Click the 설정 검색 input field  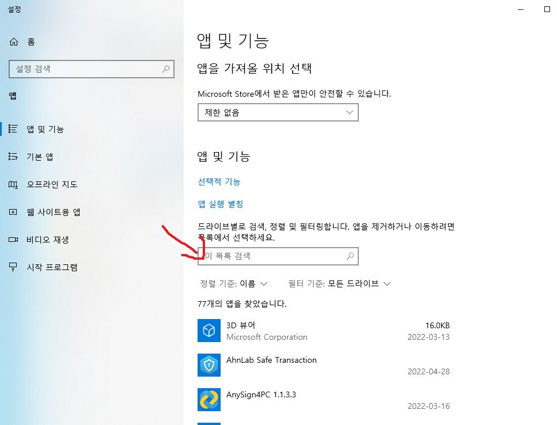coord(86,69)
